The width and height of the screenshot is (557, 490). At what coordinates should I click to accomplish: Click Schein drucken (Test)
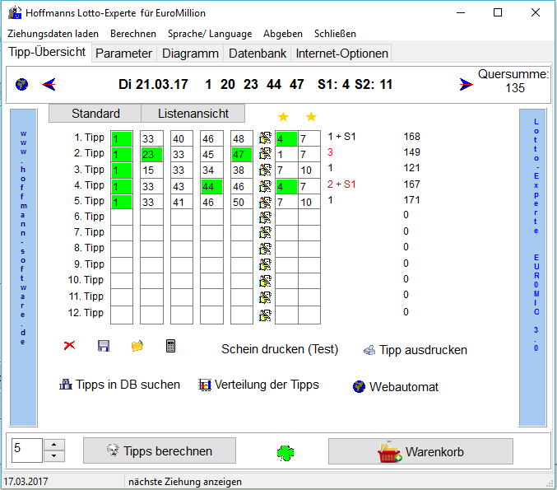280,349
